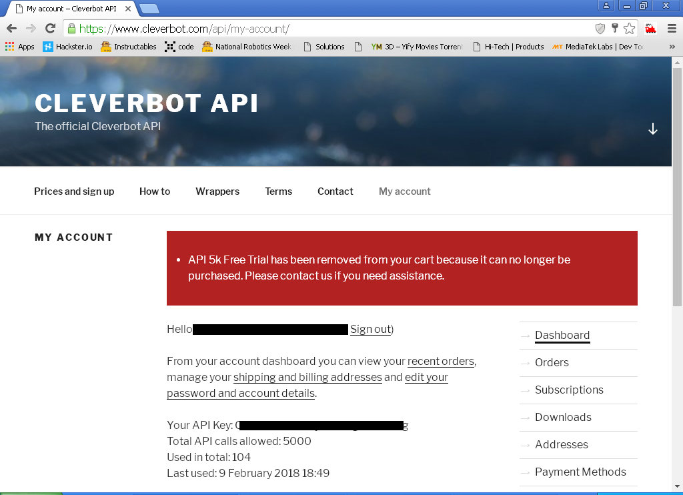683x495 pixels.
Task: Open the Chrome hamburger menu
Action: (672, 29)
